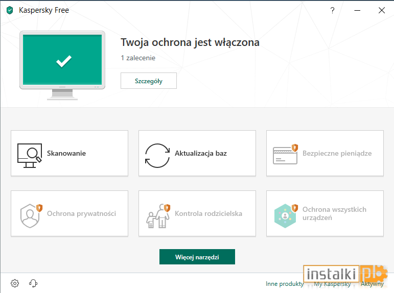Open the Skanowanie scan tile
Image resolution: width=394 pixels, height=293 pixels.
click(69, 153)
